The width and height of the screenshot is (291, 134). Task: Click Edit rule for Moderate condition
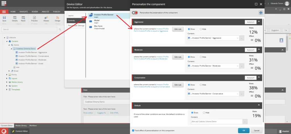178,57
